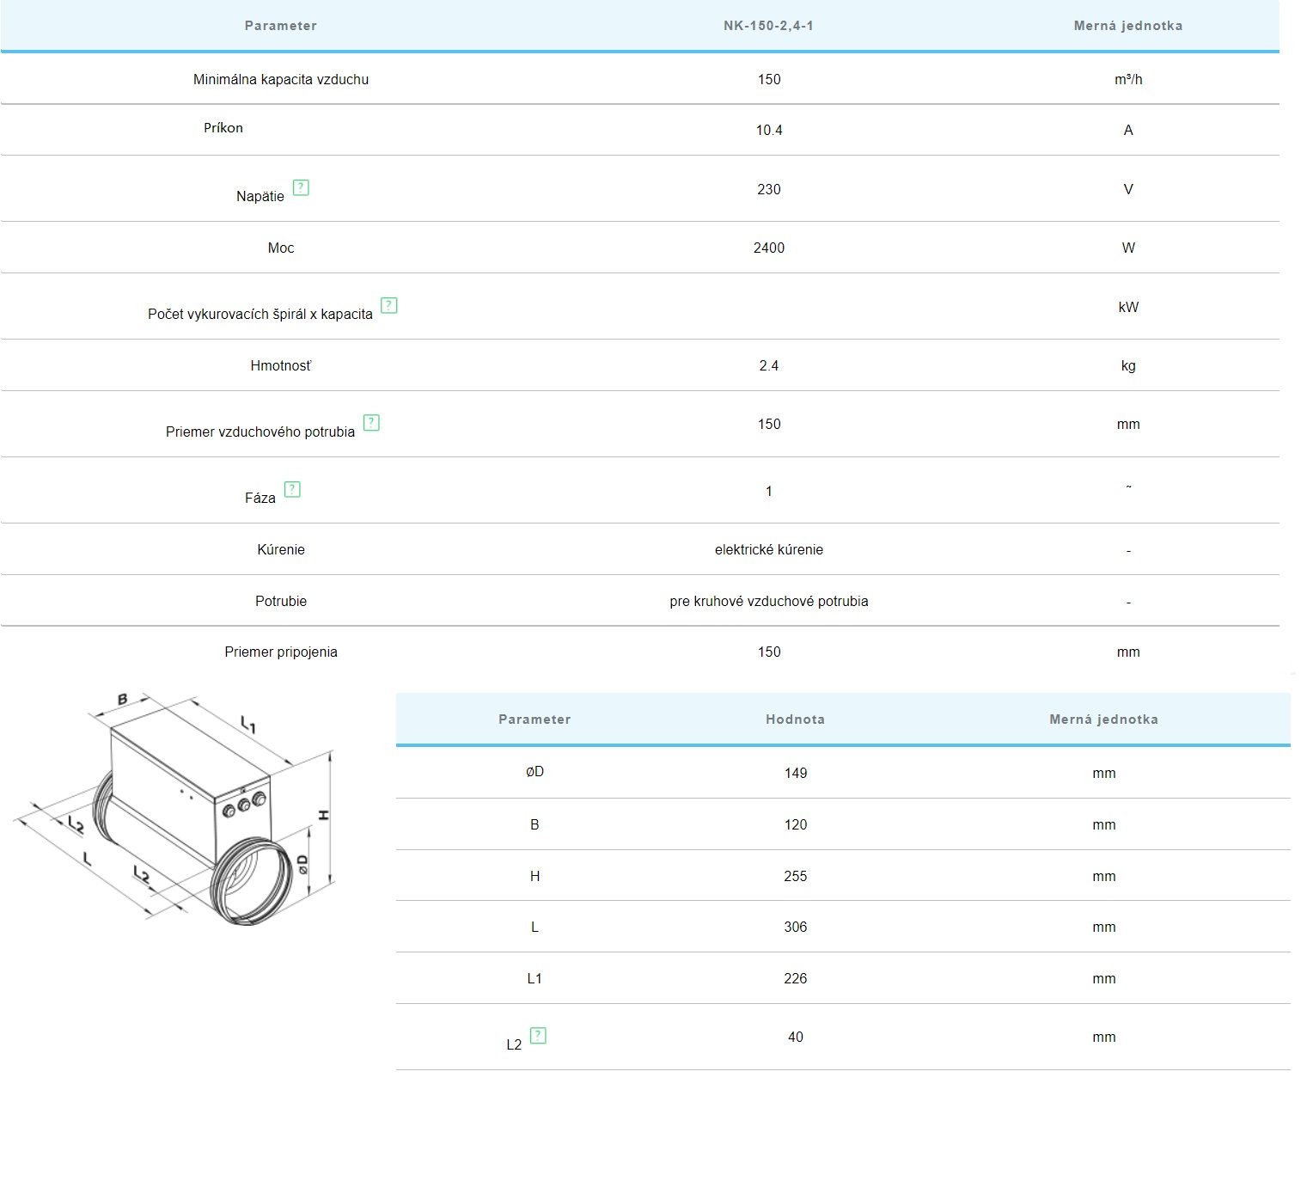Click help icon beside Priemer vzduchového potrubia
The height and width of the screenshot is (1200, 1313).
(x=371, y=423)
